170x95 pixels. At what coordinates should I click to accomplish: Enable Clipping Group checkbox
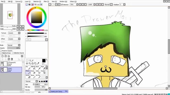click(x=1, y=53)
